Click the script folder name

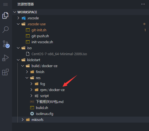pos(45,96)
